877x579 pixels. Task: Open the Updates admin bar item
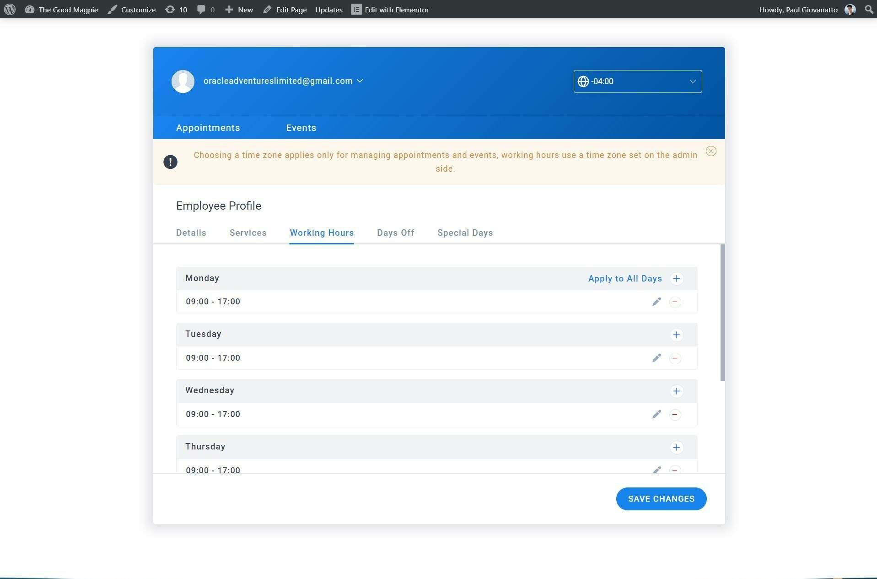[x=328, y=10]
